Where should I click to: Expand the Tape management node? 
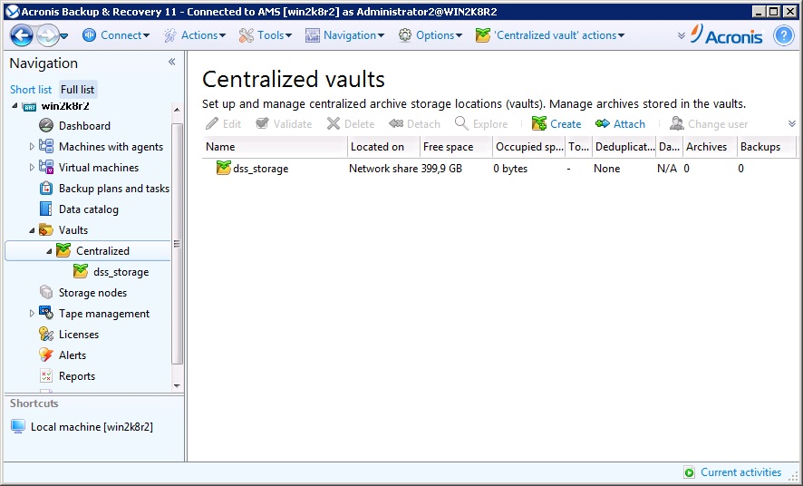(x=32, y=314)
